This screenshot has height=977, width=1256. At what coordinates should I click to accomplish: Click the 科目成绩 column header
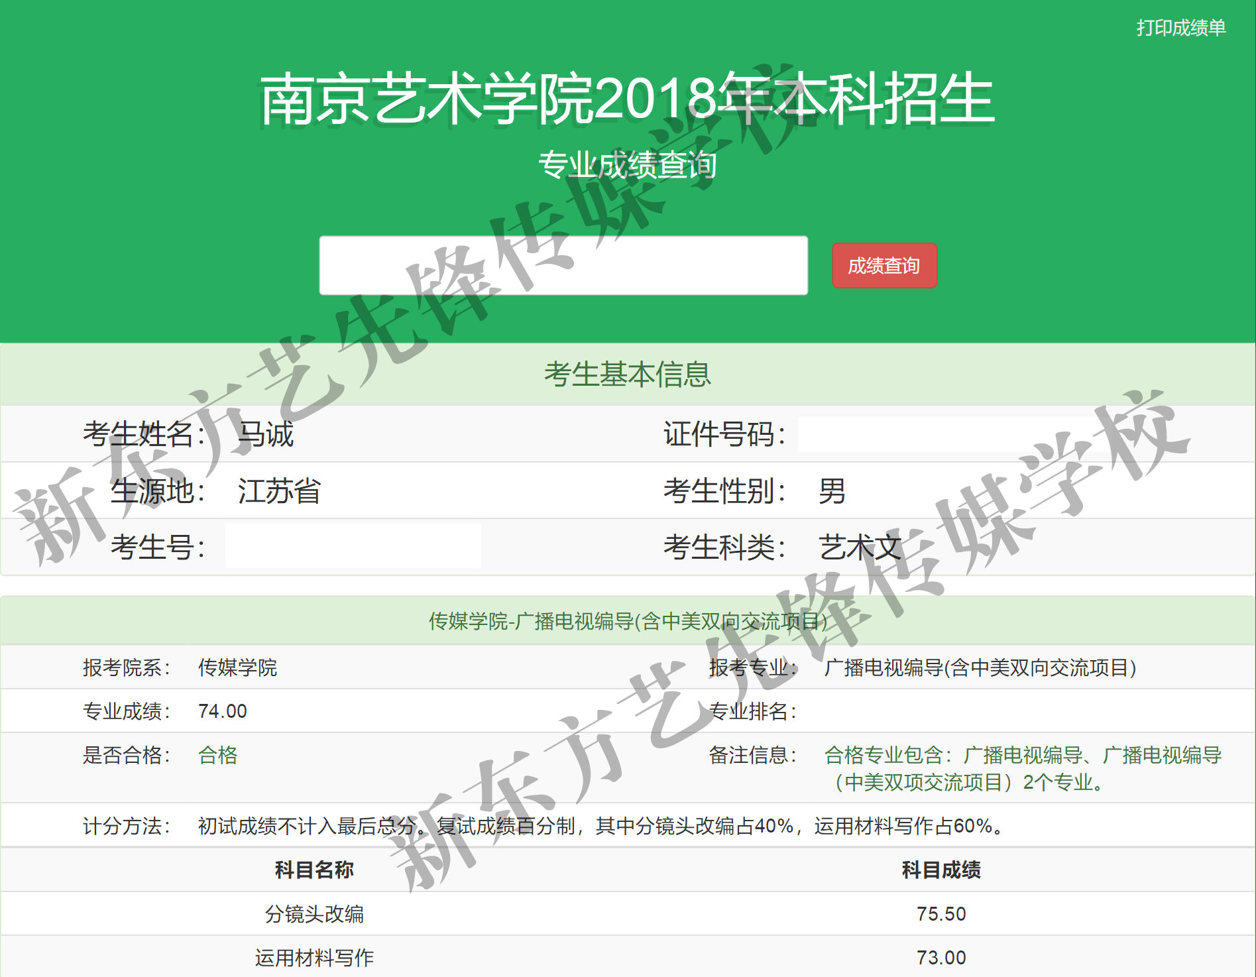click(x=941, y=870)
